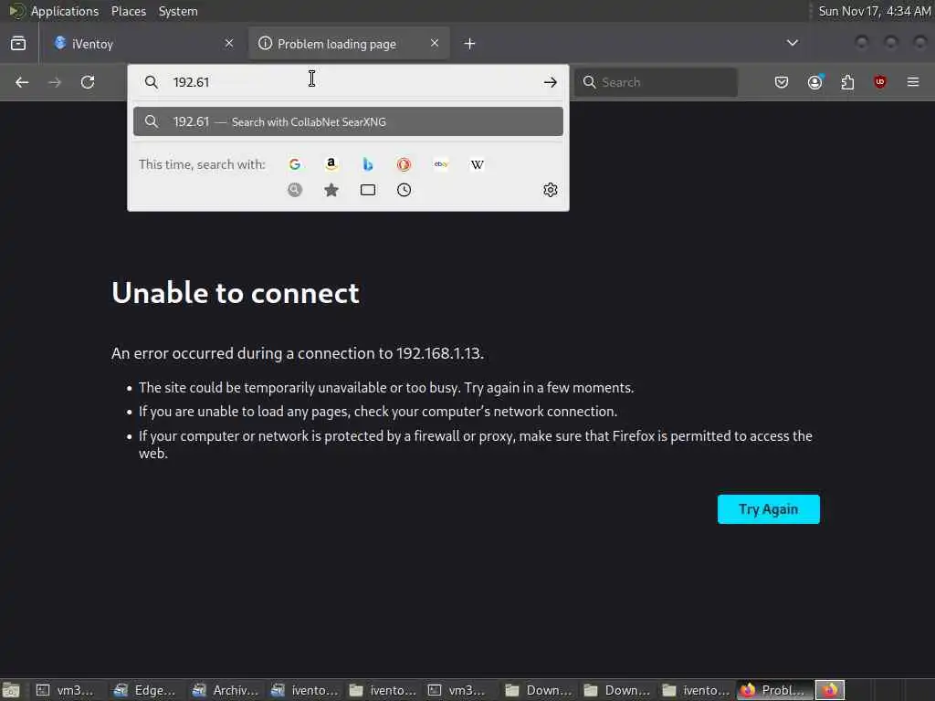The height and width of the screenshot is (701, 935).
Task: Search with the SearXNG magnifier icon
Action: point(295,190)
